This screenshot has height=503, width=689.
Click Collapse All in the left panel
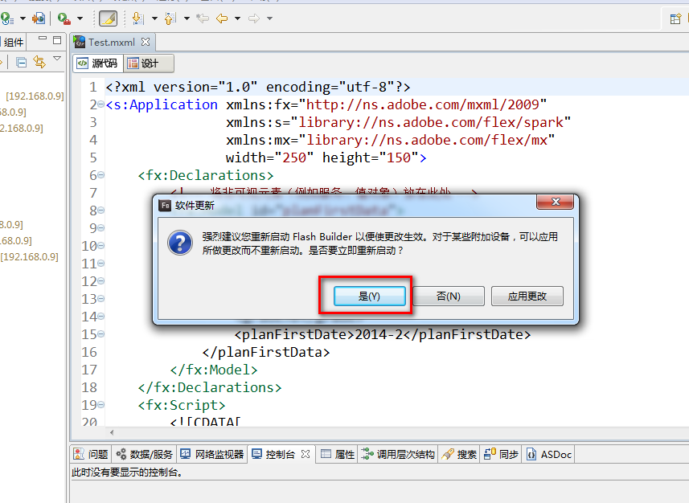pyautogui.click(x=21, y=63)
